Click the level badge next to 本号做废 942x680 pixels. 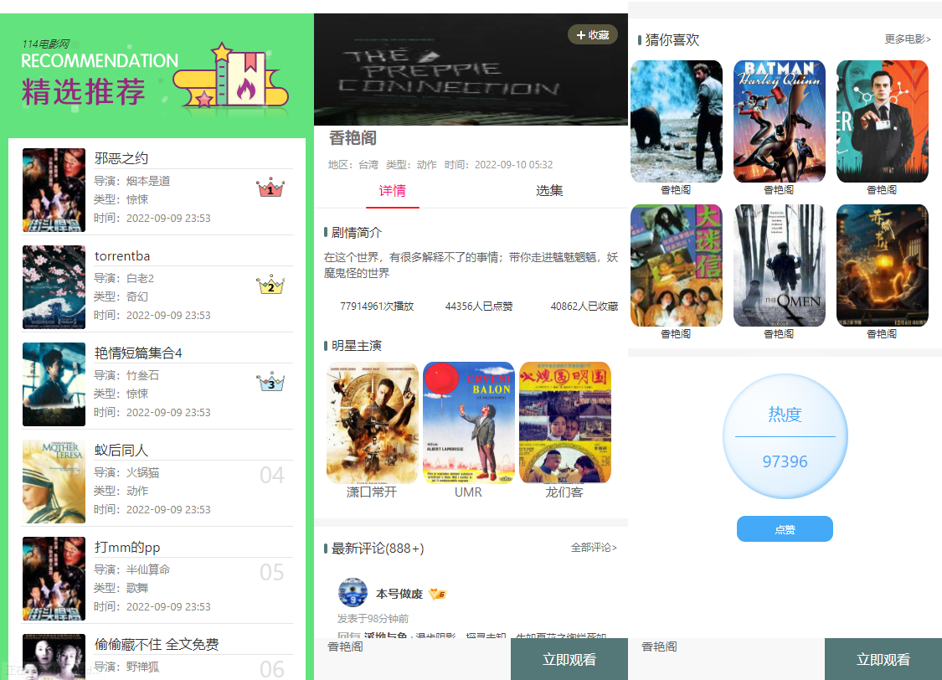[438, 594]
